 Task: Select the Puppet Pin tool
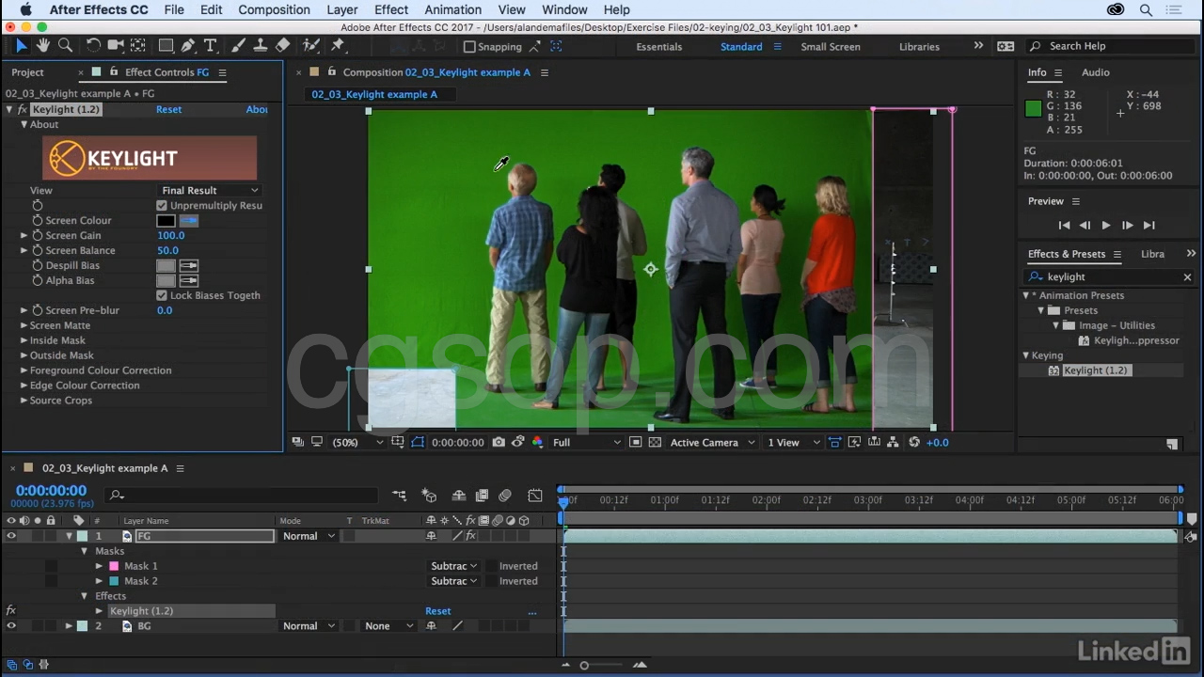click(x=338, y=45)
